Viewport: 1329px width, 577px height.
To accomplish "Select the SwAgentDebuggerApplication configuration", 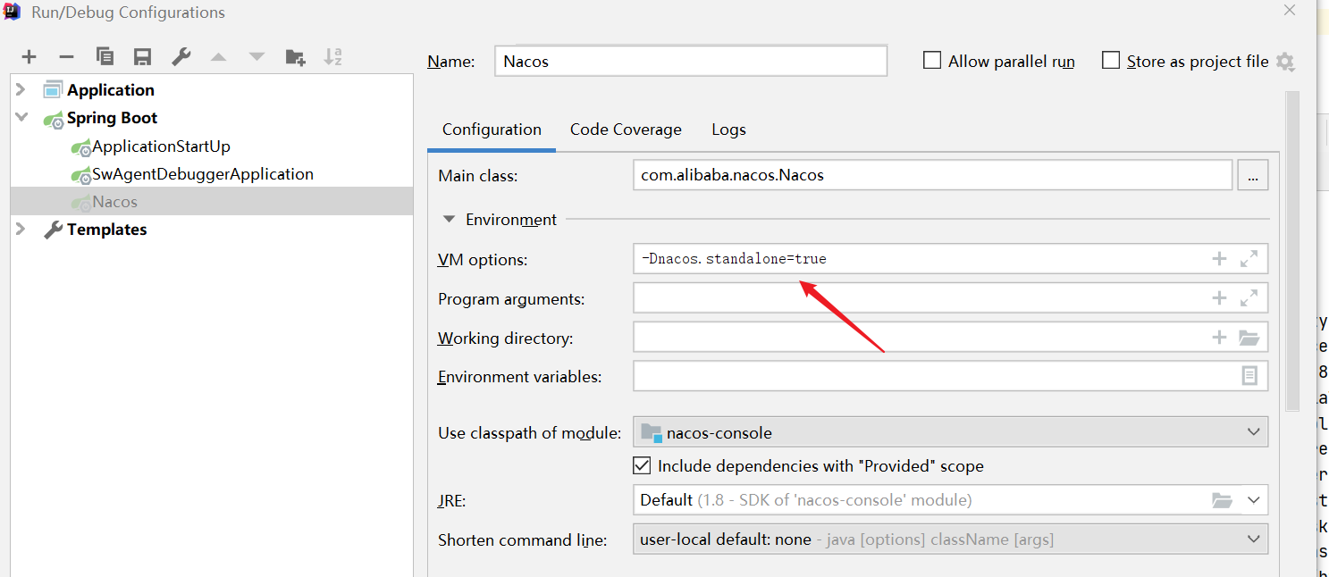I will tap(202, 174).
